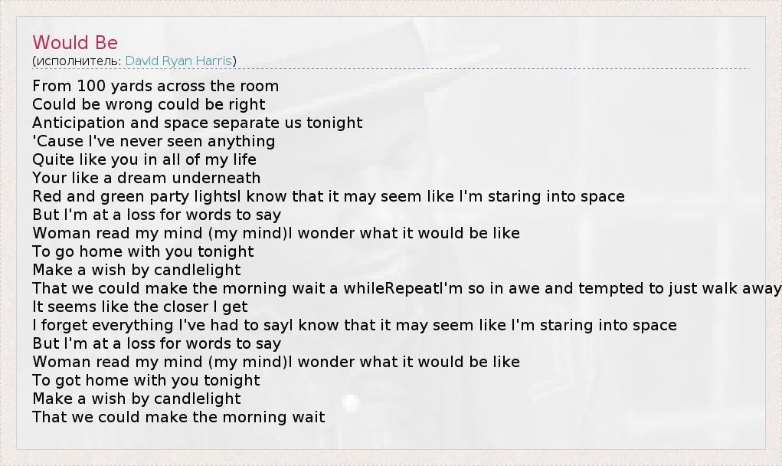Image resolution: width=782 pixels, height=466 pixels.
Task: Click the line starting "I forget everything I've had"
Action: [x=355, y=325]
